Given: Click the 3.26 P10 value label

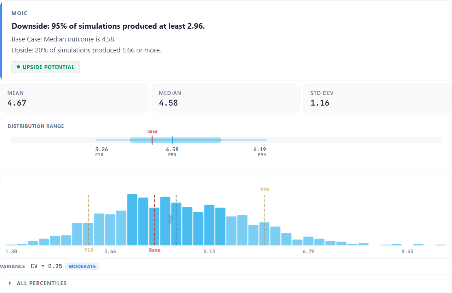Looking at the screenshot, I should pyautogui.click(x=102, y=150).
